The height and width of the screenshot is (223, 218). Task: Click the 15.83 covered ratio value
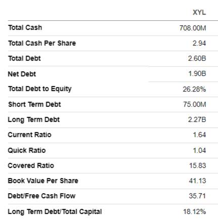[x=197, y=165]
